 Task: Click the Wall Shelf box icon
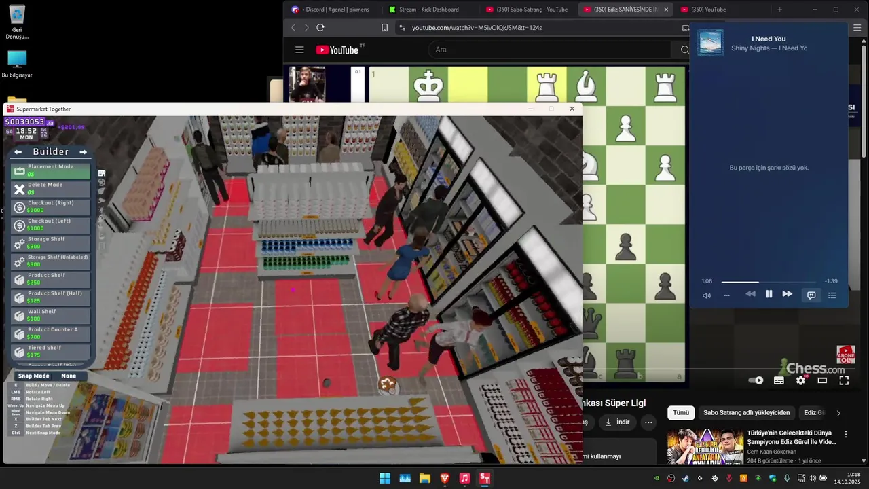pos(19,316)
